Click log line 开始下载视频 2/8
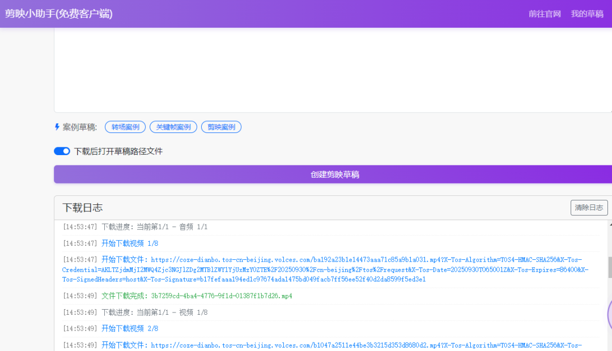This screenshot has width=612, height=351. (130, 328)
